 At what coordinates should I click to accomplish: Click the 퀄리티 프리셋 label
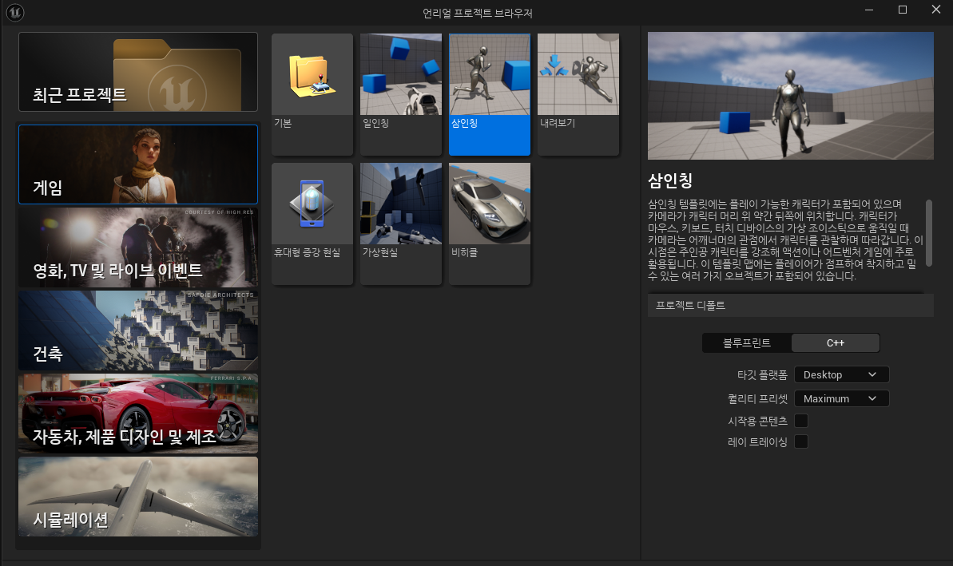(x=757, y=399)
